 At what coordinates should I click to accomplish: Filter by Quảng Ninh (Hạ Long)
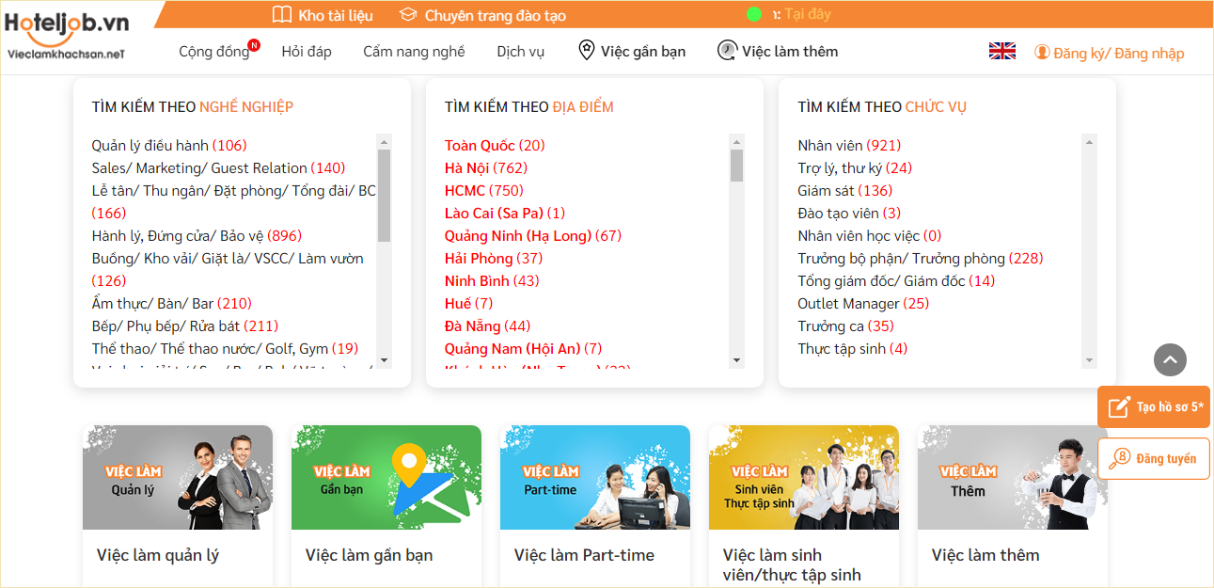tap(533, 235)
